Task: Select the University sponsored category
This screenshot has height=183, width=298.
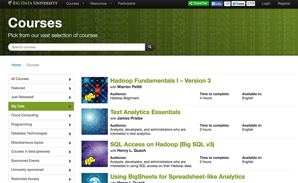Action: point(41,170)
